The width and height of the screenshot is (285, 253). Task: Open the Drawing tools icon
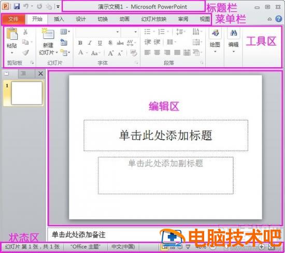215,33
